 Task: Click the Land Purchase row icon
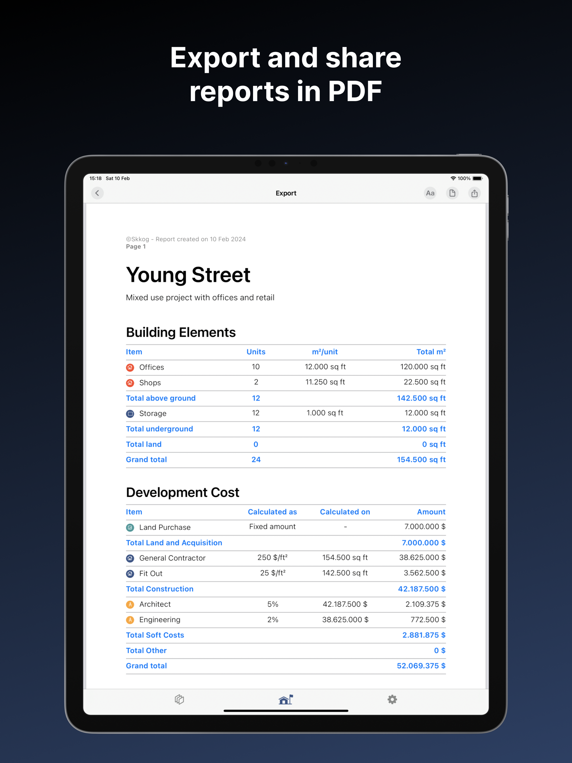tap(130, 527)
